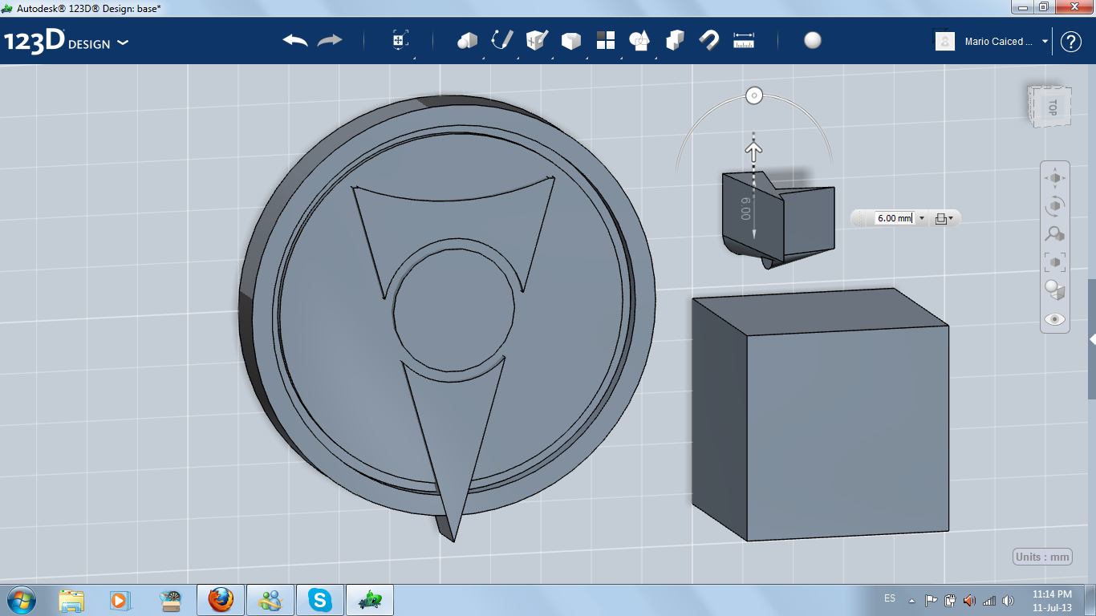The image size is (1096, 616).
Task: Open Windows Explorer from the taskbar
Action: 71,600
